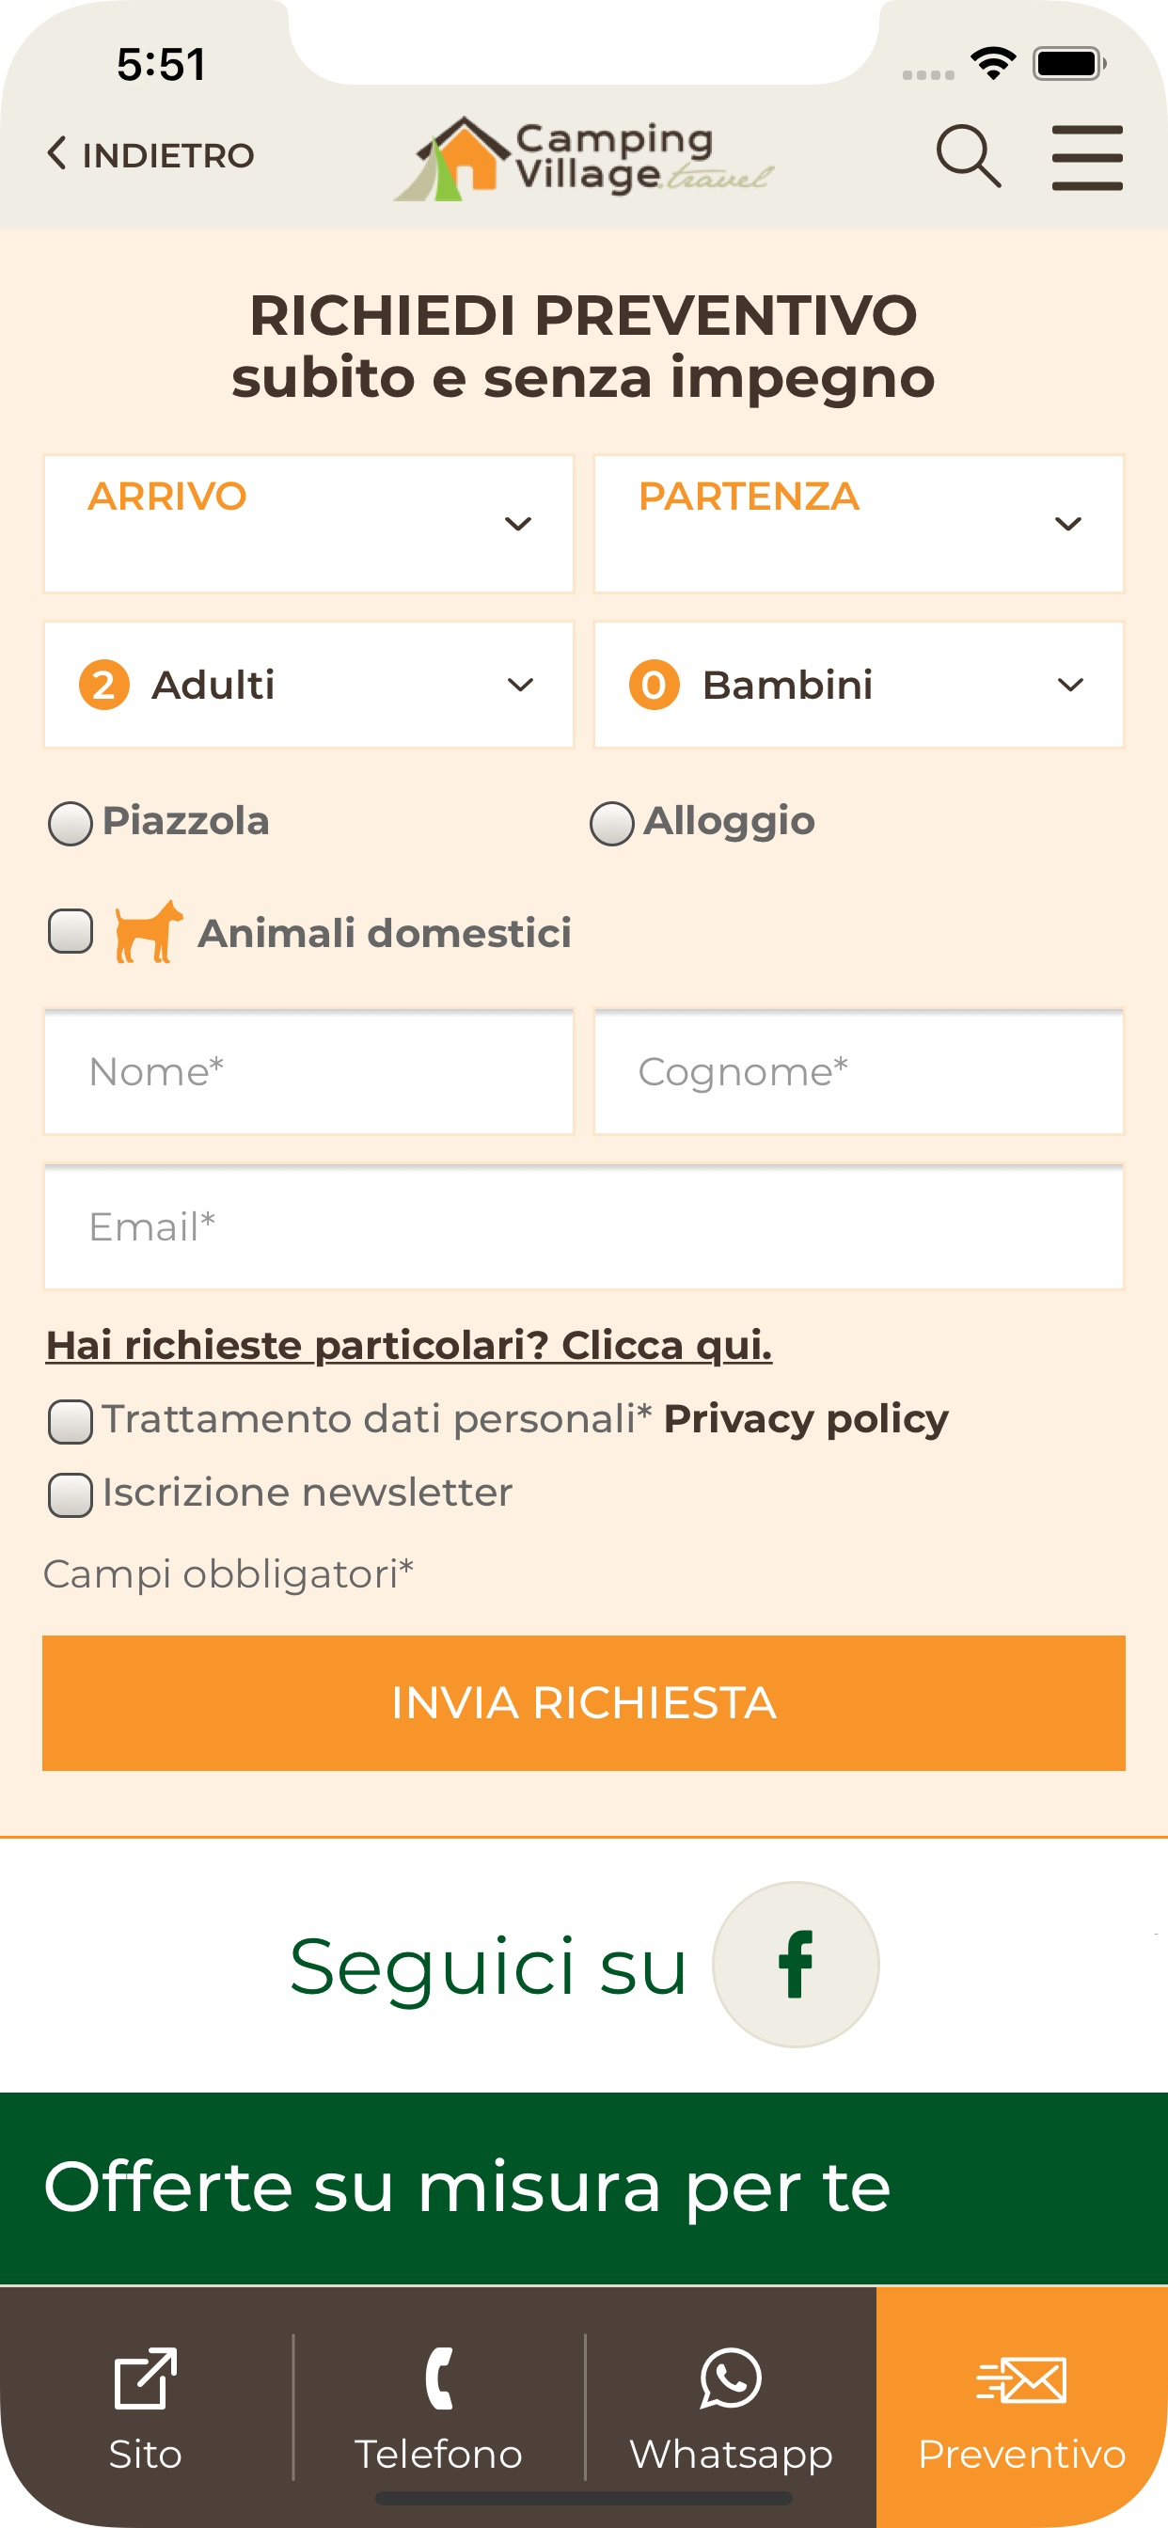Open the Whatsapp chat icon
The width and height of the screenshot is (1168, 2528).
point(731,2378)
